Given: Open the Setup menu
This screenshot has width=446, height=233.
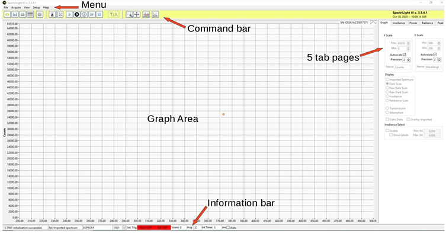Looking at the screenshot, I should pyautogui.click(x=36, y=7).
